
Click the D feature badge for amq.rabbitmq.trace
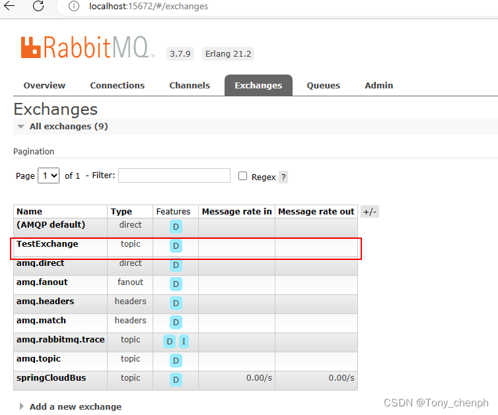tap(169, 342)
